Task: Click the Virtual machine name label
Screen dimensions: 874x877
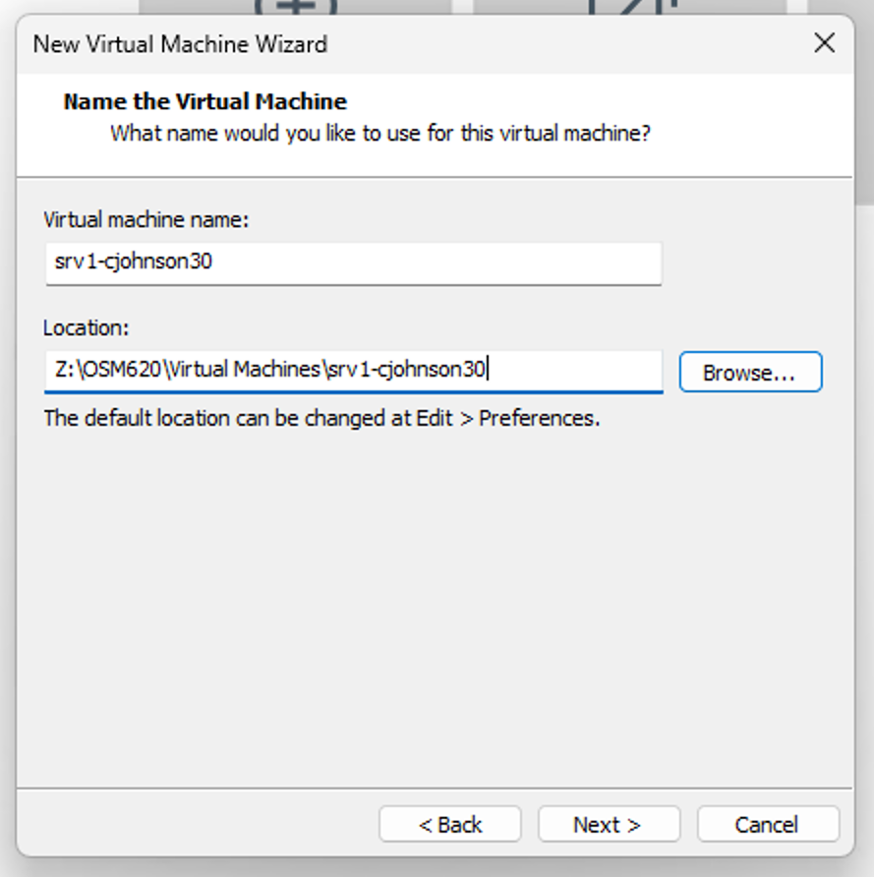Action: point(146,219)
